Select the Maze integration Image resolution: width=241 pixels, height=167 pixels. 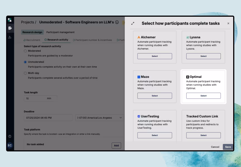coord(155,96)
